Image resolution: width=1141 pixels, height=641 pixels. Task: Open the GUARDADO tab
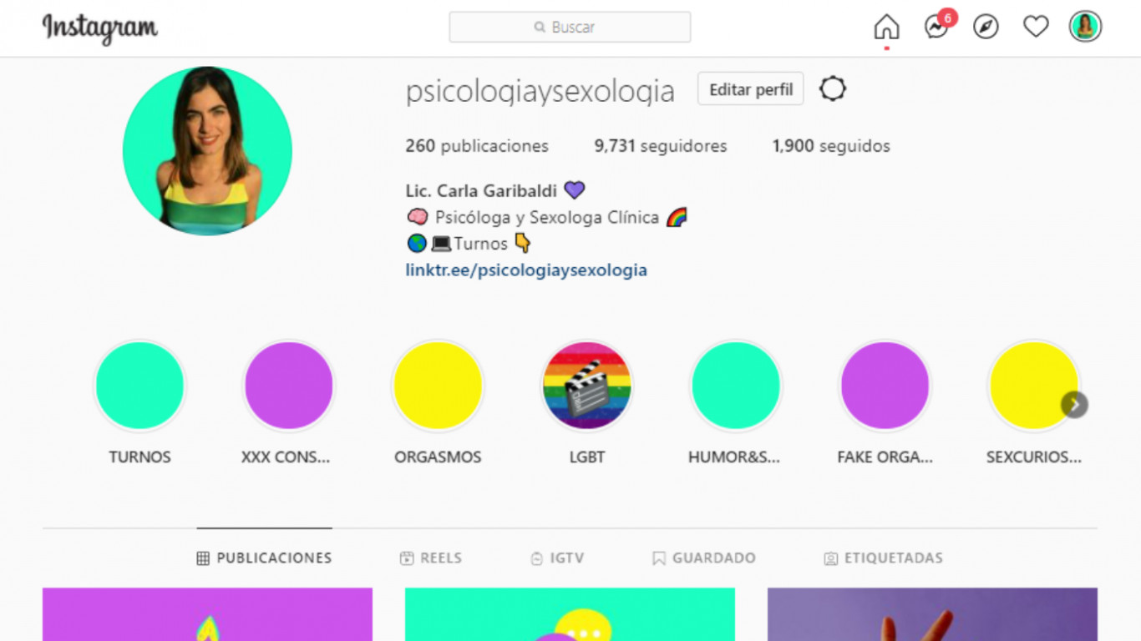tap(704, 558)
